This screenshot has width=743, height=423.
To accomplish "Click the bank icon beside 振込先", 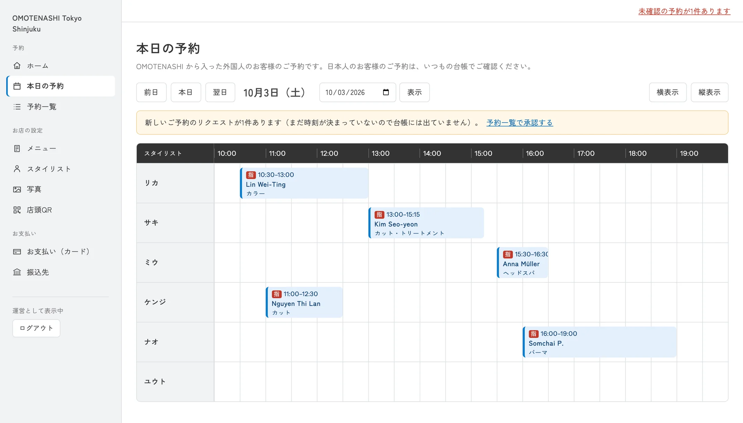I will pyautogui.click(x=17, y=272).
